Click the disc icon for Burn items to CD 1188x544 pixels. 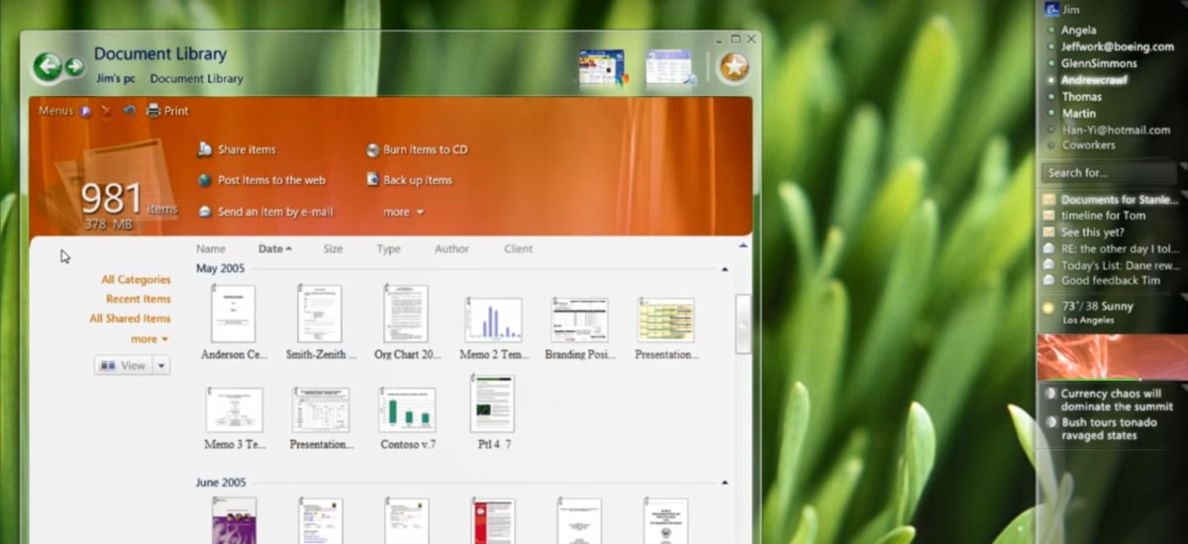[373, 150]
